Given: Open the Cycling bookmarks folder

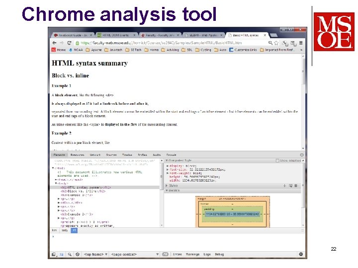Looking at the screenshot, I should pyautogui.click(x=203, y=50).
